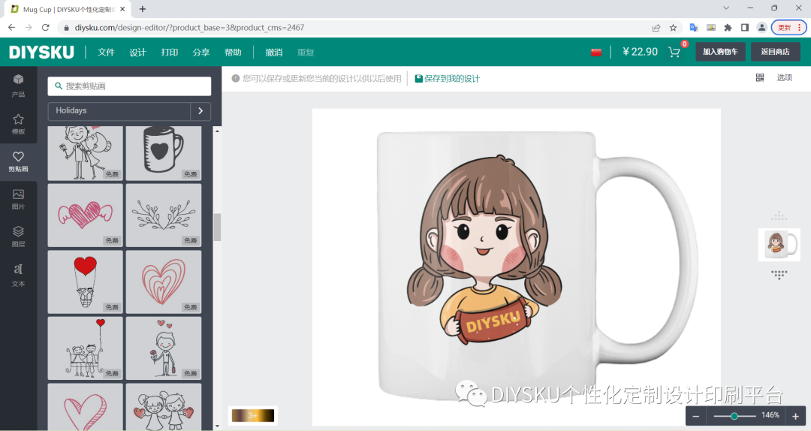Image resolution: width=811 pixels, height=431 pixels.
Task: Select the winged heart clipart
Action: [x=86, y=215]
